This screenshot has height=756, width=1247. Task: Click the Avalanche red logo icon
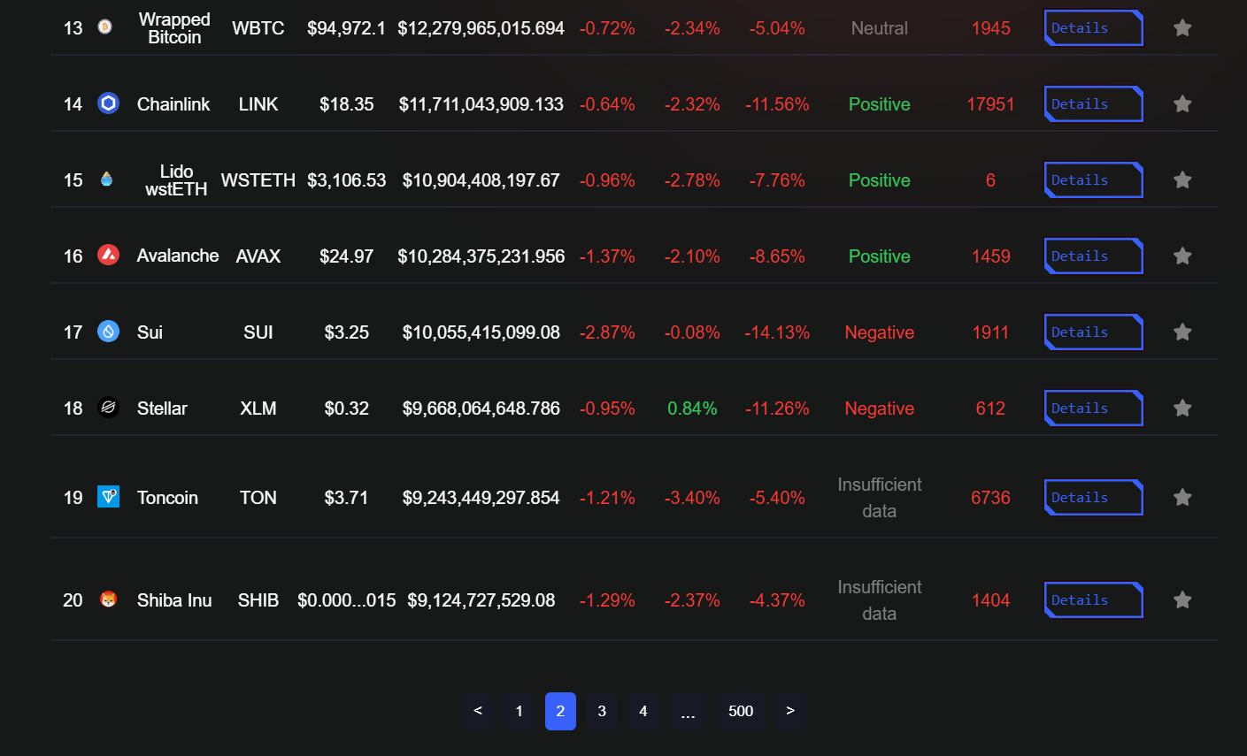pos(108,256)
